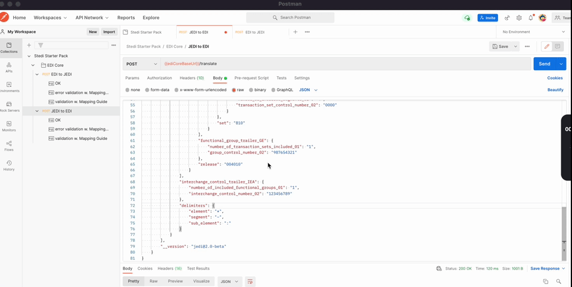Viewport: 572px width, 287px height.
Task: Collapse the EDI Core folder
Action: [x=33, y=65]
